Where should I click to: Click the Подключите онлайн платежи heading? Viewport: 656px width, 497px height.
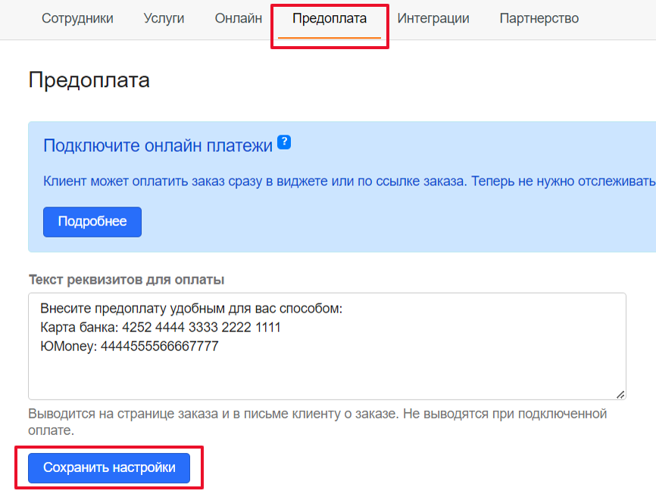[158, 146]
